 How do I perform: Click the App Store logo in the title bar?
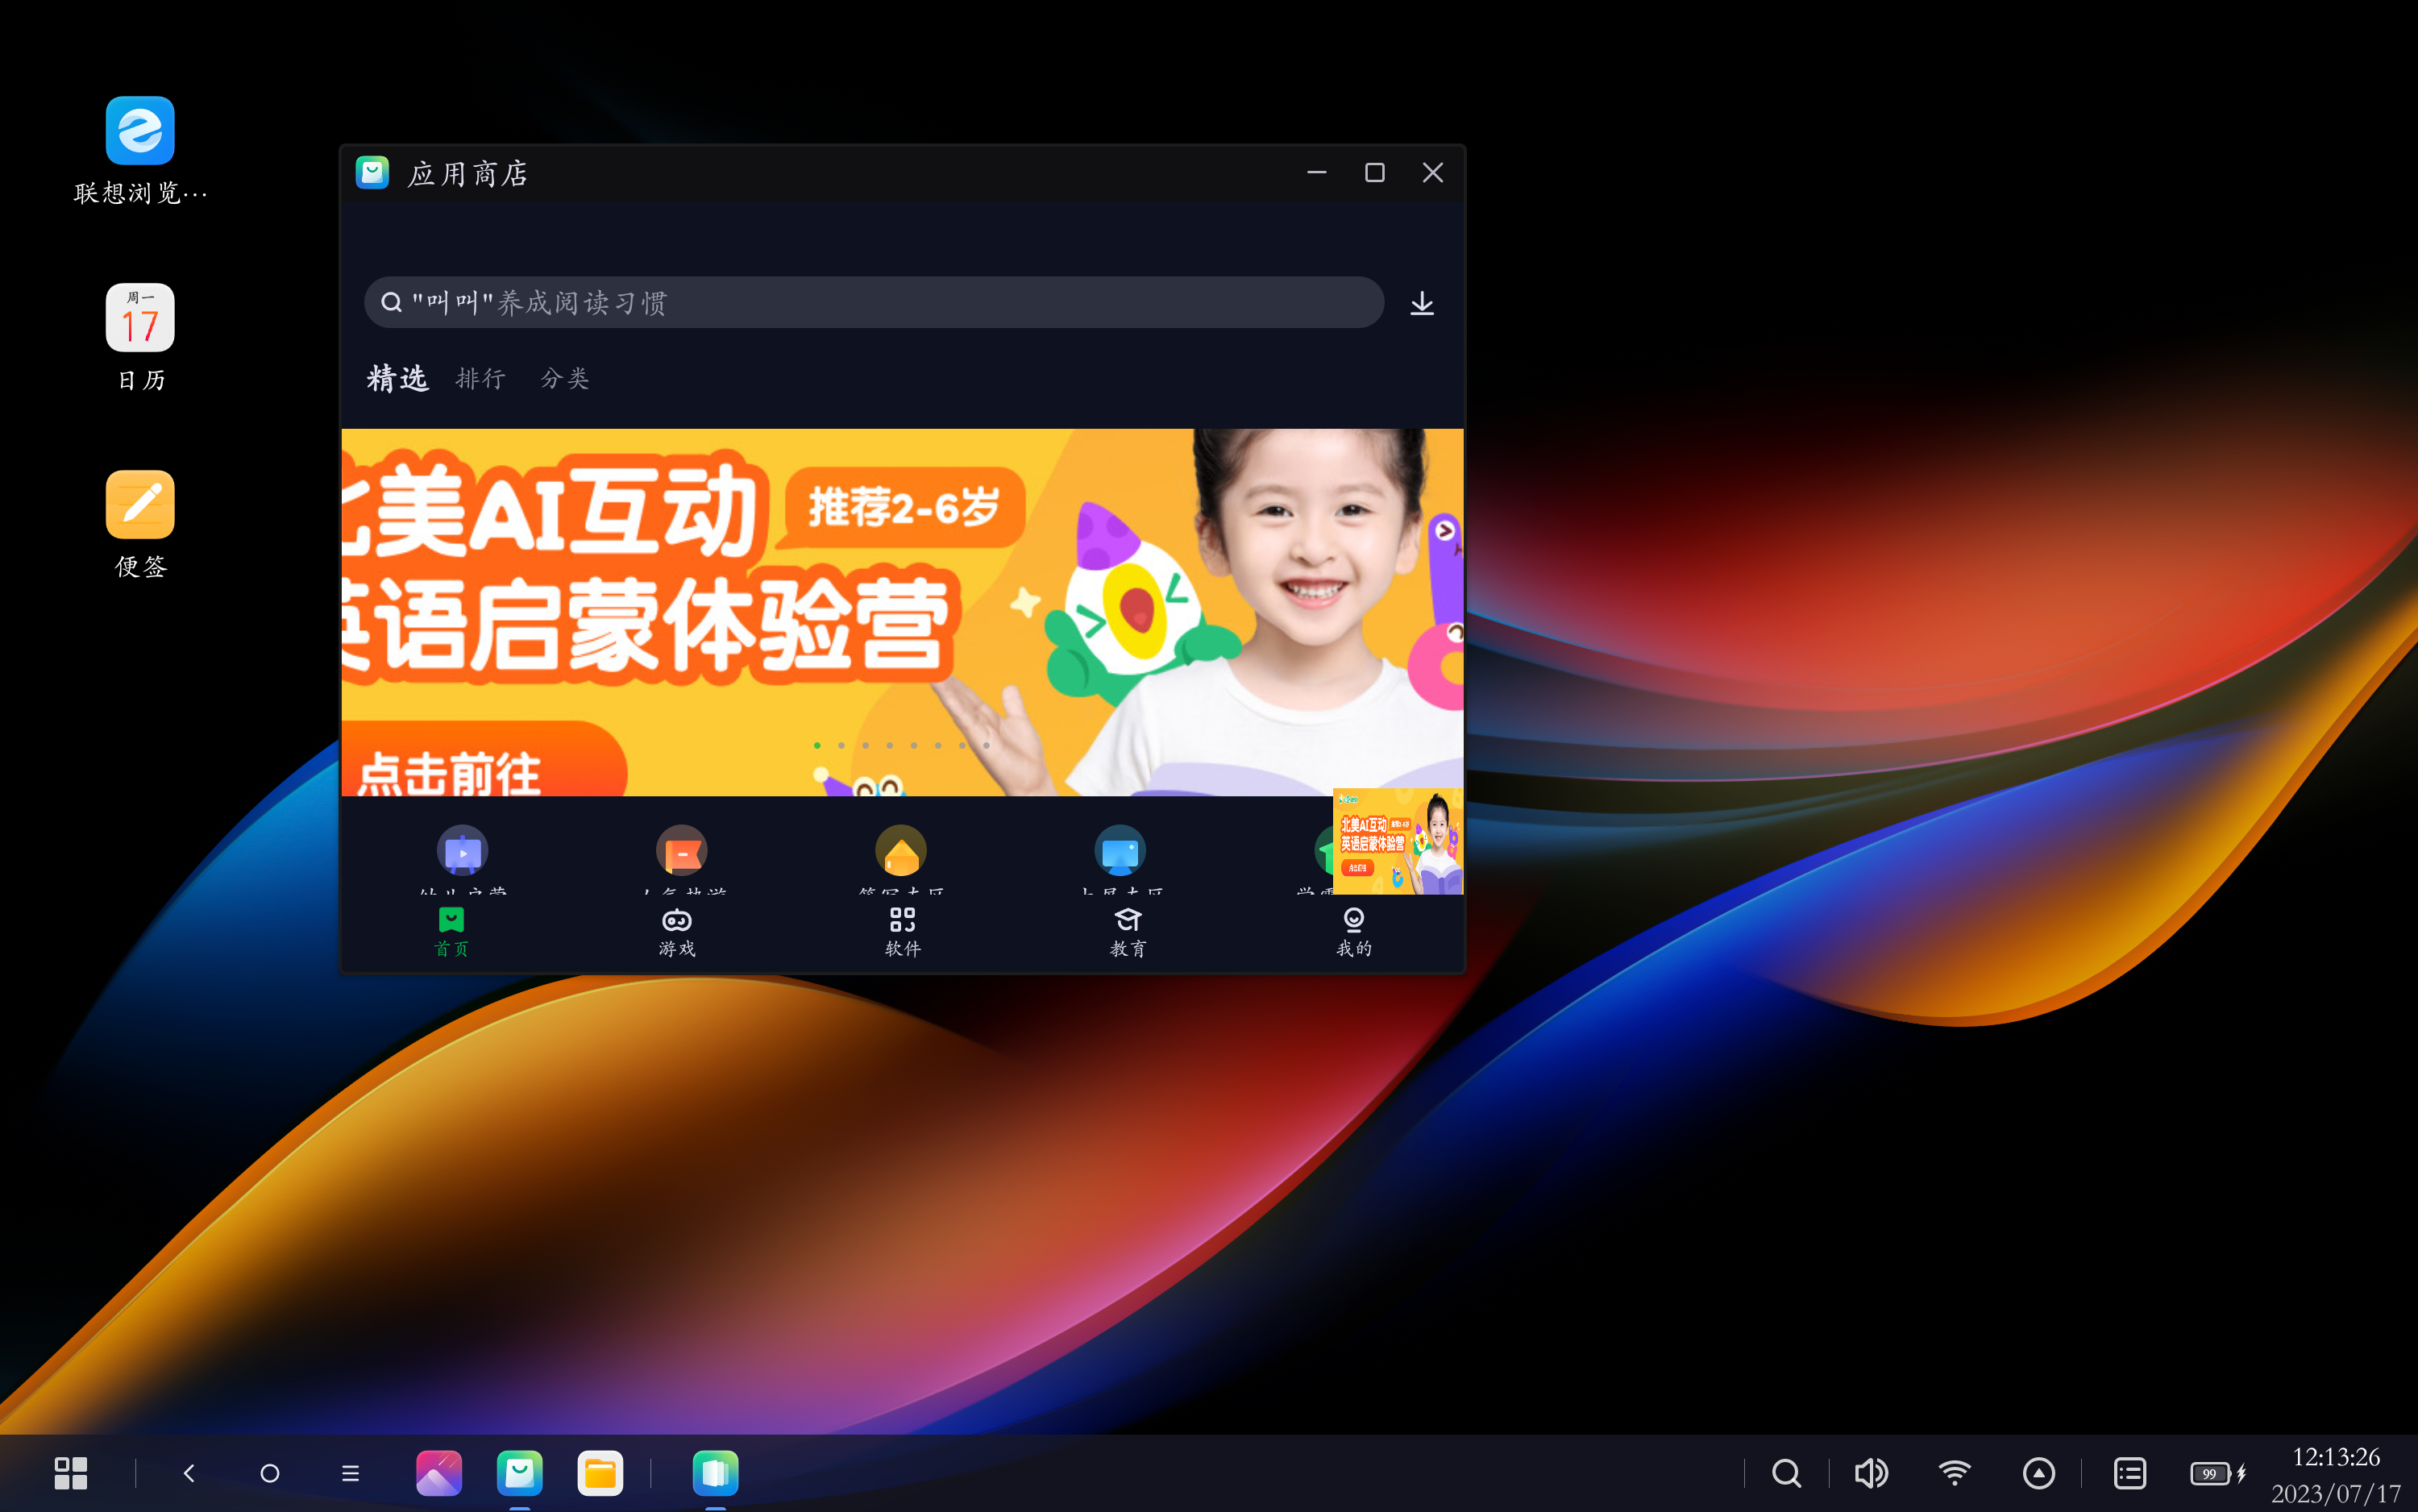pyautogui.click(x=373, y=173)
